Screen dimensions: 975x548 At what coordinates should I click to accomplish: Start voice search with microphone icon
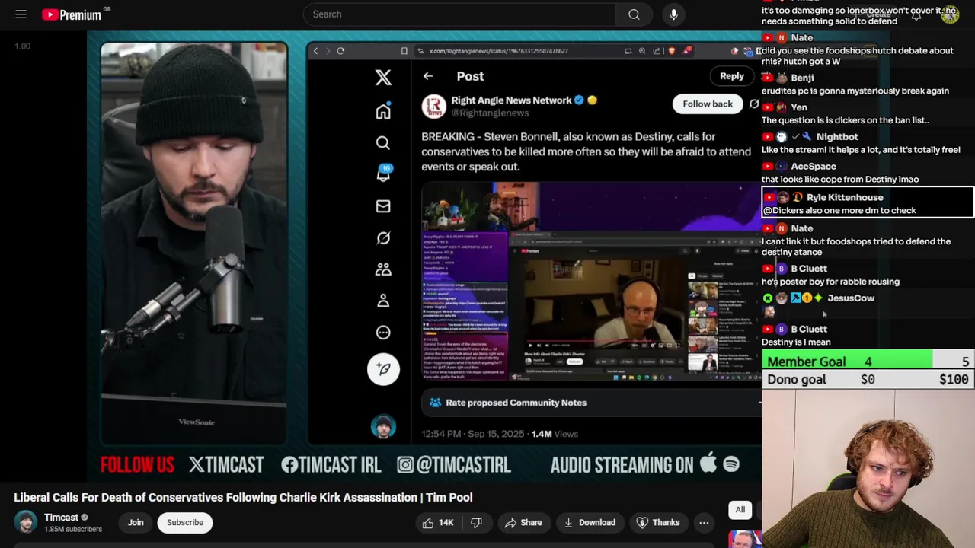click(x=673, y=14)
